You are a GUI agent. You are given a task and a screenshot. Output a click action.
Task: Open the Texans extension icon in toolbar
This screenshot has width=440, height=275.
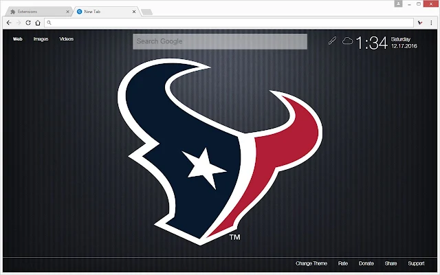pyautogui.click(x=420, y=23)
